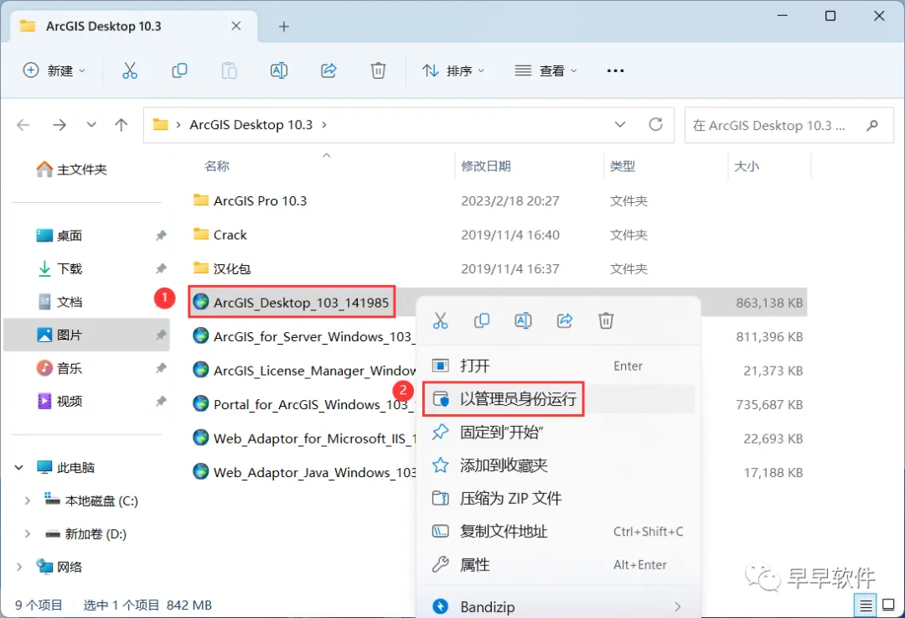
Task: Select 复制文件地址 in the context menu
Action: click(x=558, y=532)
